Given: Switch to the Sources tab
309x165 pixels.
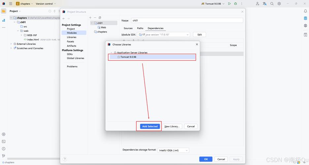Looking at the screenshot, I should pyautogui.click(x=128, y=28).
